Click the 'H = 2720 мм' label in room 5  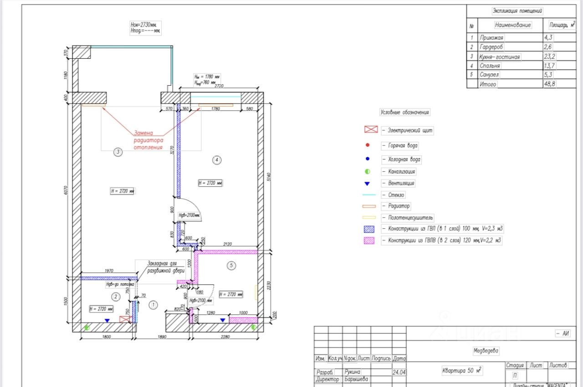[231, 294]
